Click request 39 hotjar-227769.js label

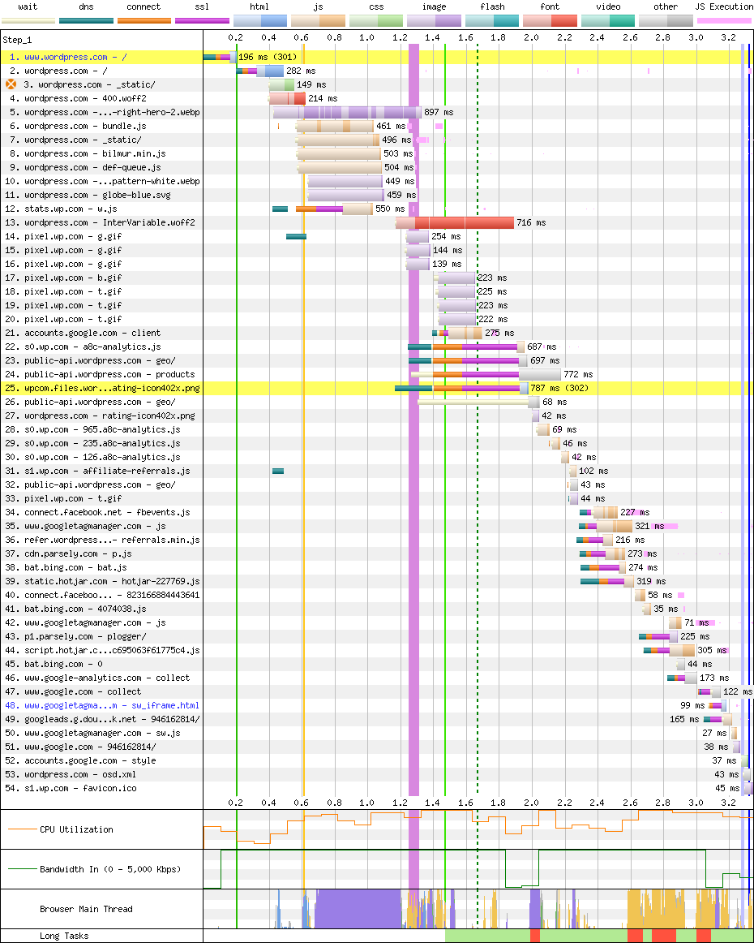pyautogui.click(x=112, y=581)
